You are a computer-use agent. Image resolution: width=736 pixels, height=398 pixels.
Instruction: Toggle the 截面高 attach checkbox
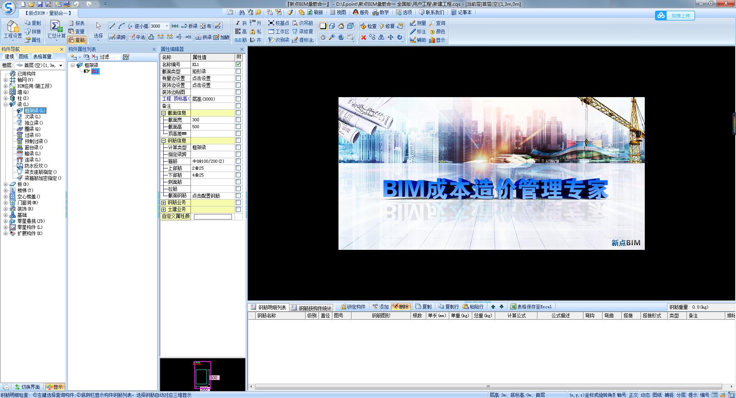pos(238,127)
